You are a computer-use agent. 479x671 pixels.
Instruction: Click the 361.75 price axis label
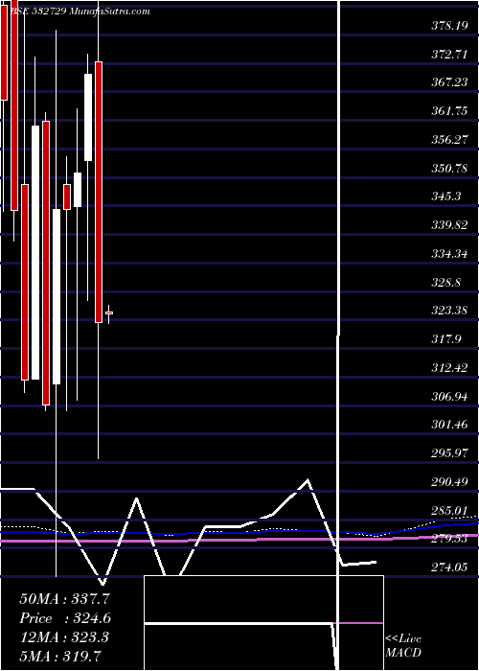pos(449,111)
